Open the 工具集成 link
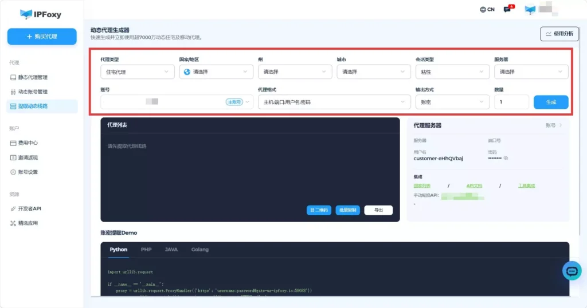 (526, 185)
